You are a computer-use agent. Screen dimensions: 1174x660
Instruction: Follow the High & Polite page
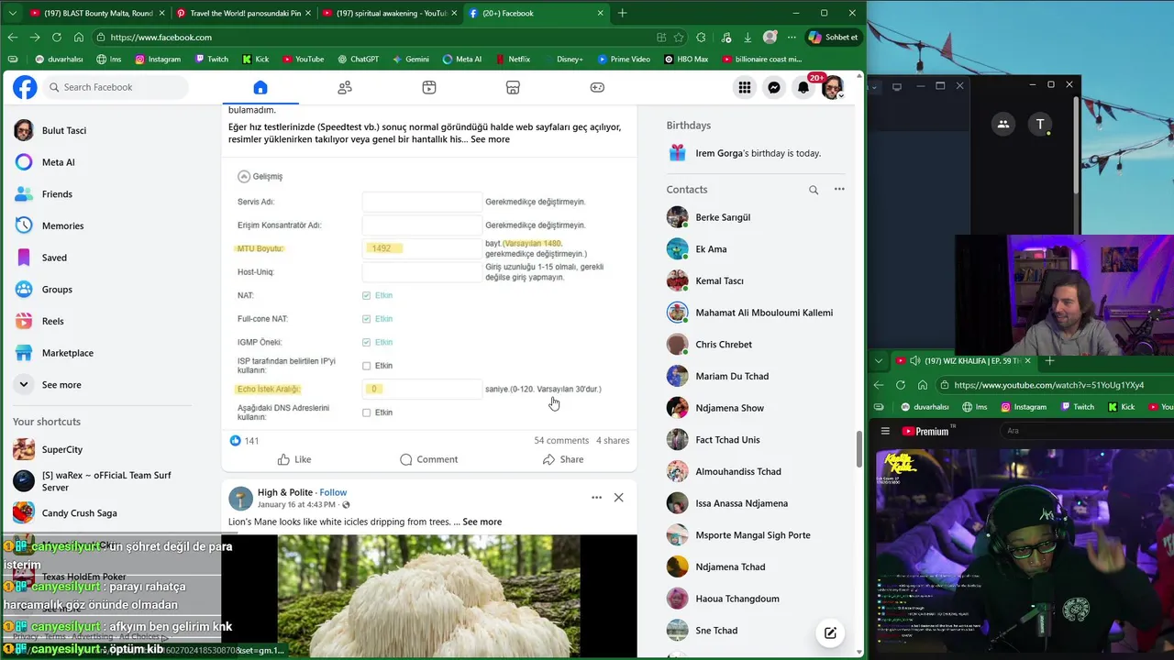tap(333, 492)
